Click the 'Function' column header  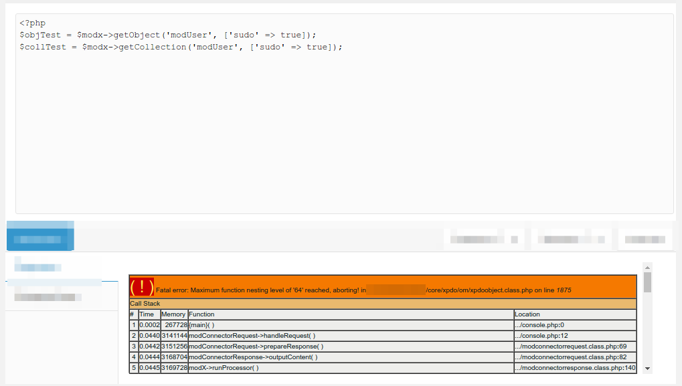tap(351, 314)
